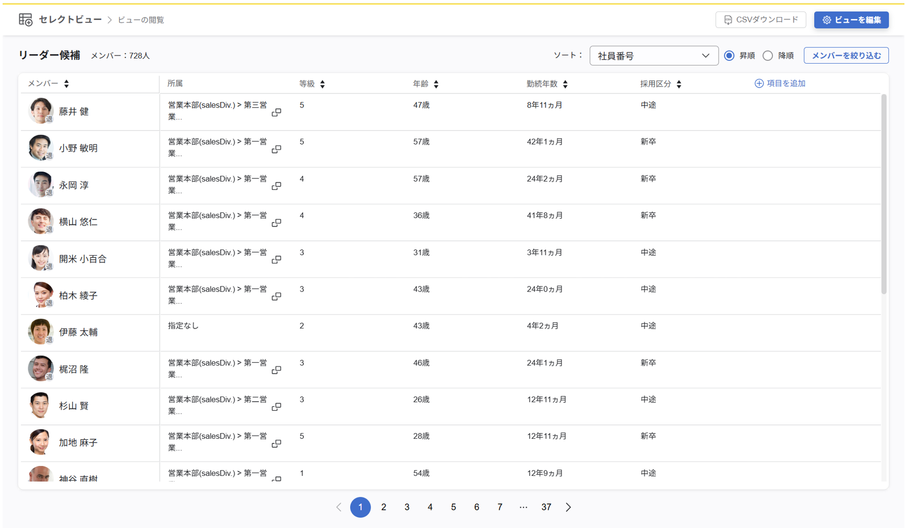Go to the next page arrow
This screenshot has height=528, width=906.
pyautogui.click(x=568, y=507)
